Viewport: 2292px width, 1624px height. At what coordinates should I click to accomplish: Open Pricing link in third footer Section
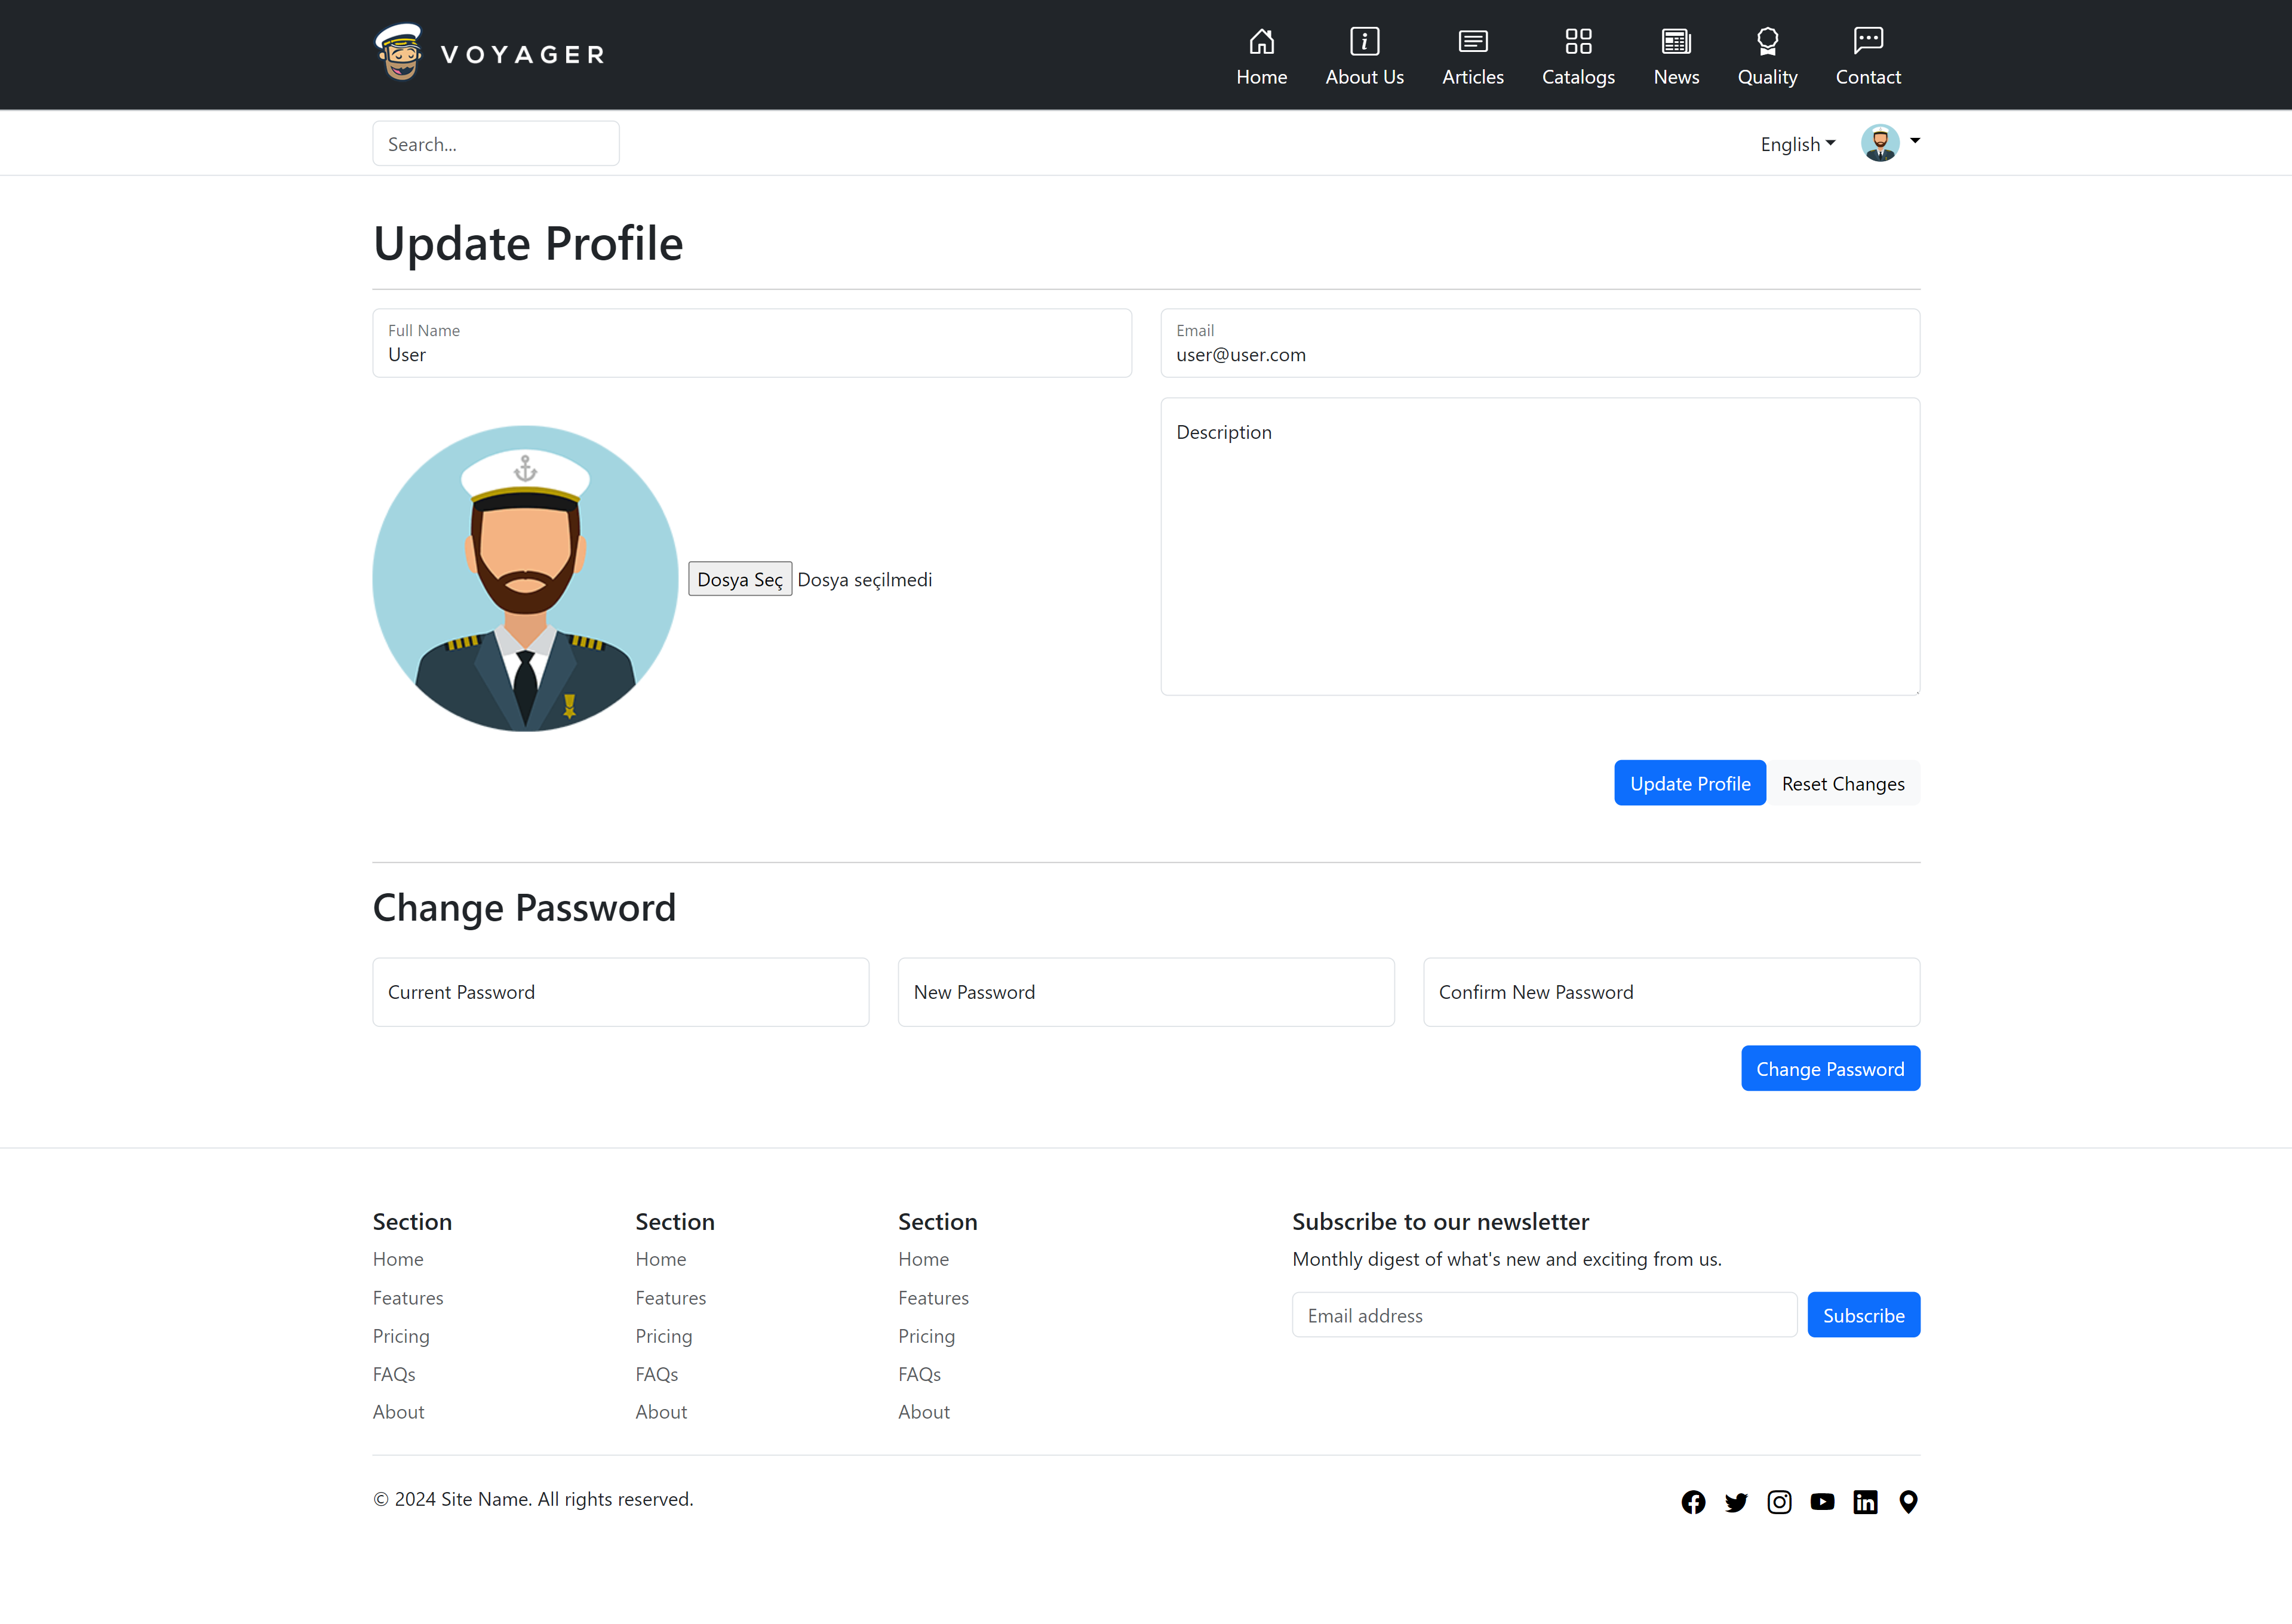926,1336
